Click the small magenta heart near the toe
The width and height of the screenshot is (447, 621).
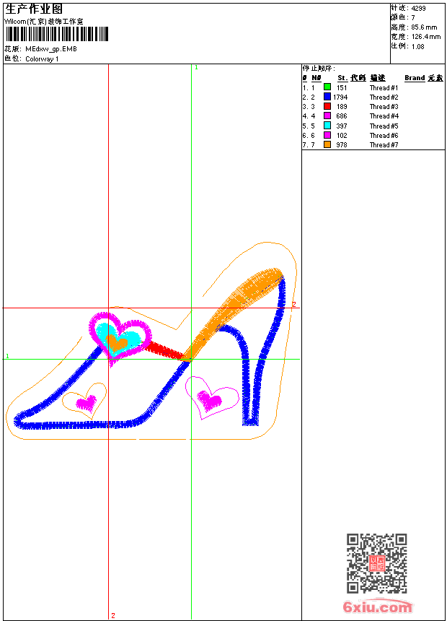pos(87,403)
